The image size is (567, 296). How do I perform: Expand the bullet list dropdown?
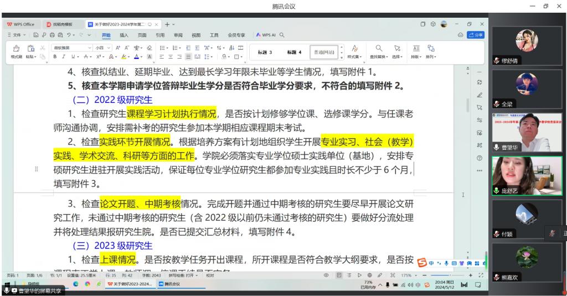click(x=167, y=48)
